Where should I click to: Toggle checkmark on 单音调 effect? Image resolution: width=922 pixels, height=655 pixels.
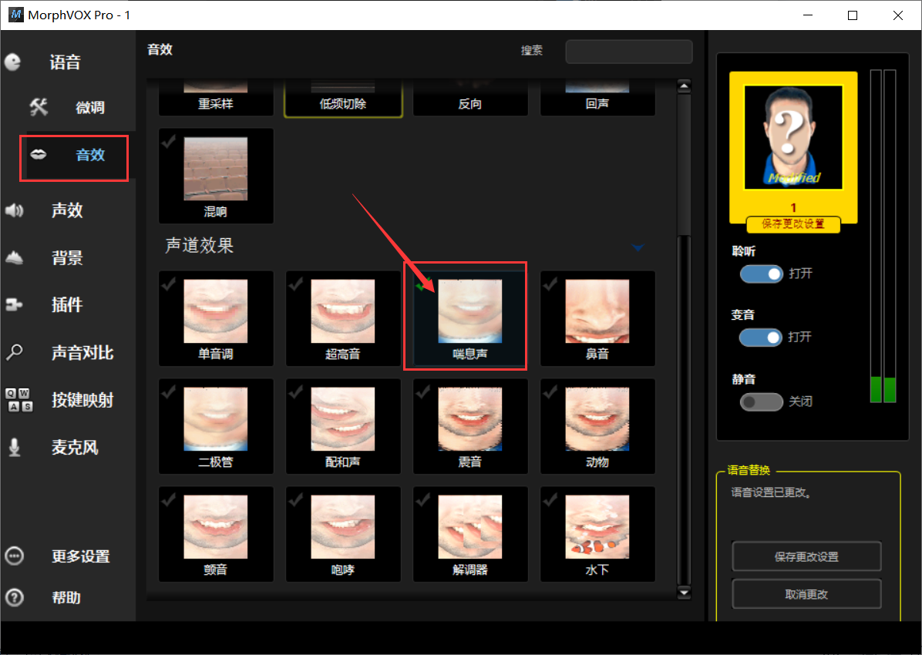pos(169,284)
